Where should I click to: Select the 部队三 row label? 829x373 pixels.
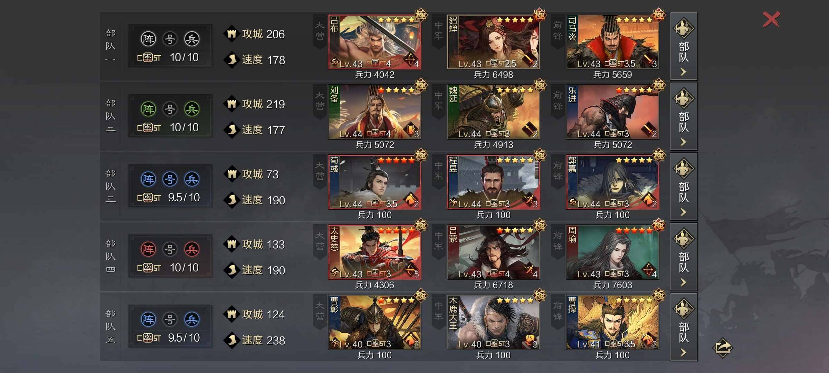pos(111,186)
